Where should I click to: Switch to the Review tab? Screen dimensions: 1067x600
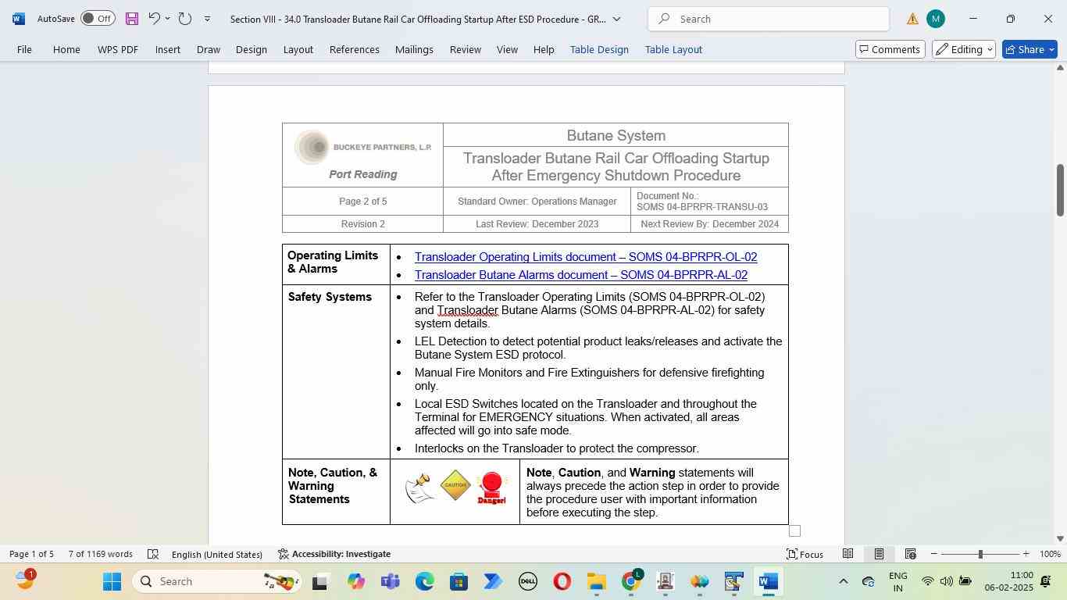[466, 49]
